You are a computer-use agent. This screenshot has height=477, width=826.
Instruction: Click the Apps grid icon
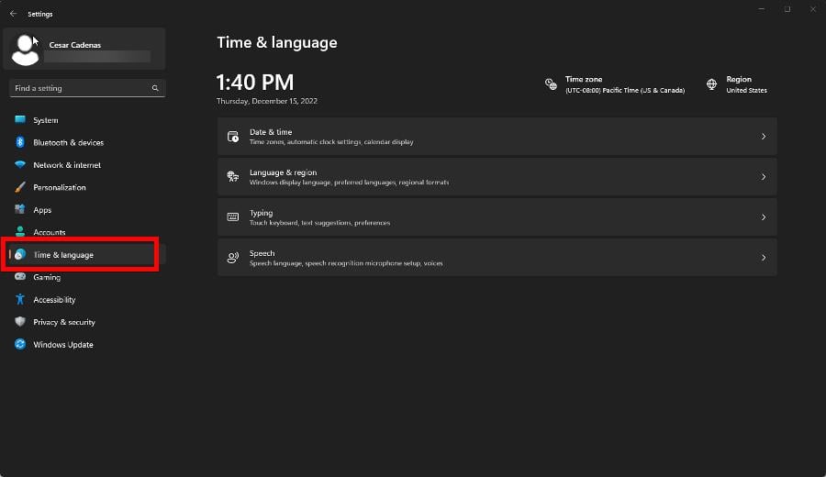click(20, 209)
